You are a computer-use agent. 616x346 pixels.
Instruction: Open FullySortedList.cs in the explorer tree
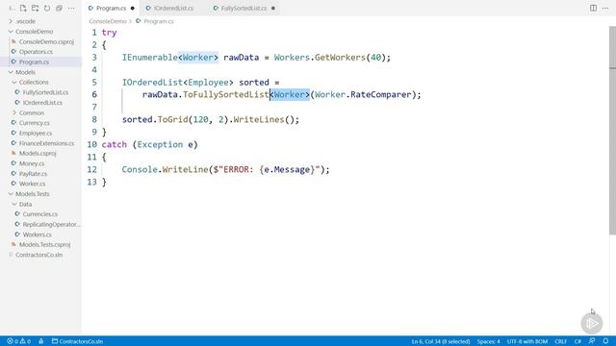click(x=45, y=92)
